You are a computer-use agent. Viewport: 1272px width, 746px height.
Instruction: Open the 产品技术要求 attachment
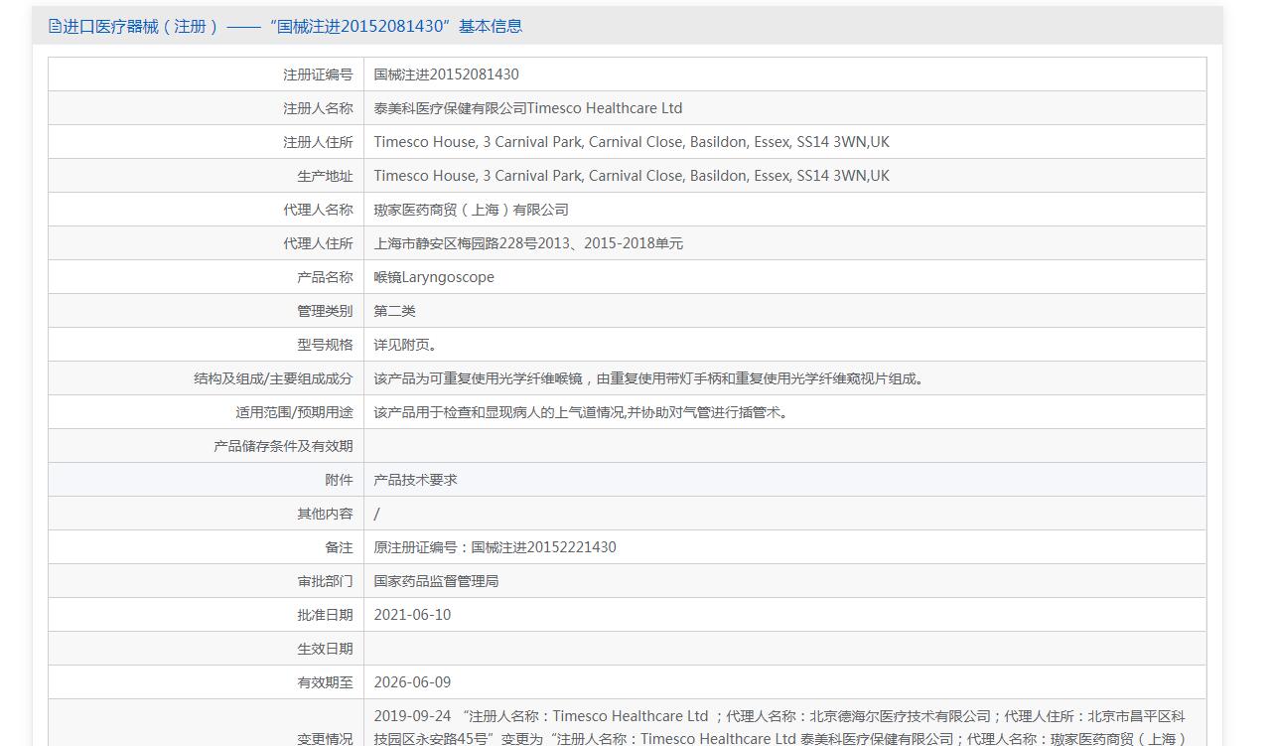(416, 480)
